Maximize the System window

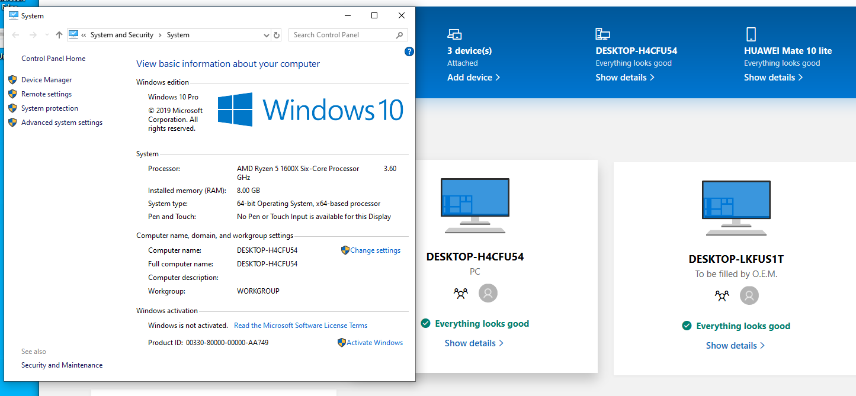tap(374, 16)
